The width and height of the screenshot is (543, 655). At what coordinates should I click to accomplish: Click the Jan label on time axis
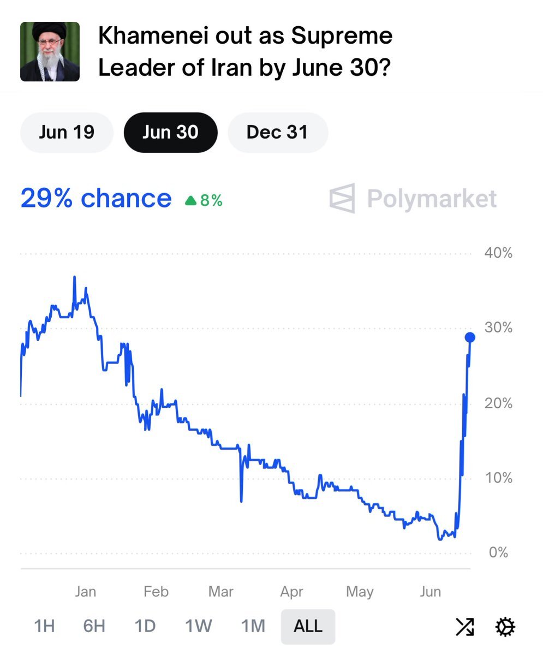tap(85, 592)
